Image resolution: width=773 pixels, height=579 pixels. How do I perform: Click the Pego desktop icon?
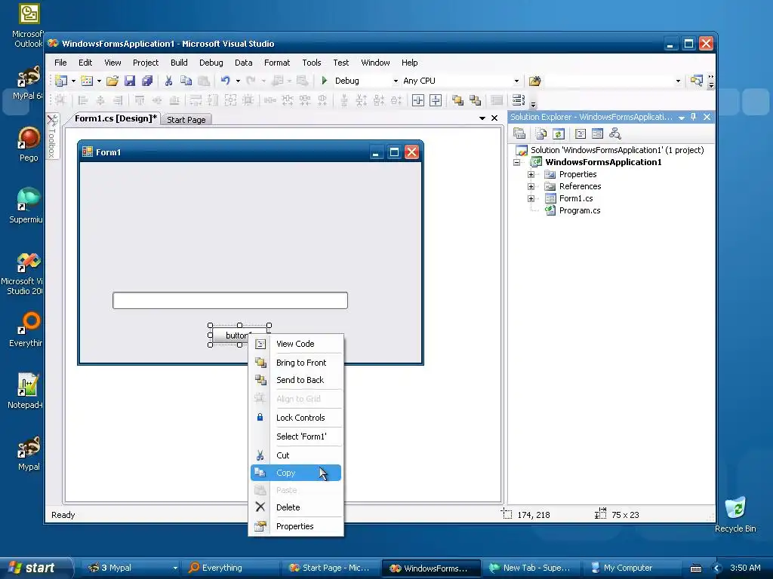tap(29, 144)
